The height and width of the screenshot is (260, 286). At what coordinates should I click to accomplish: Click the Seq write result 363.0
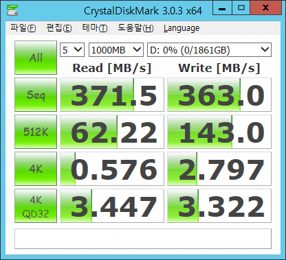click(x=219, y=95)
